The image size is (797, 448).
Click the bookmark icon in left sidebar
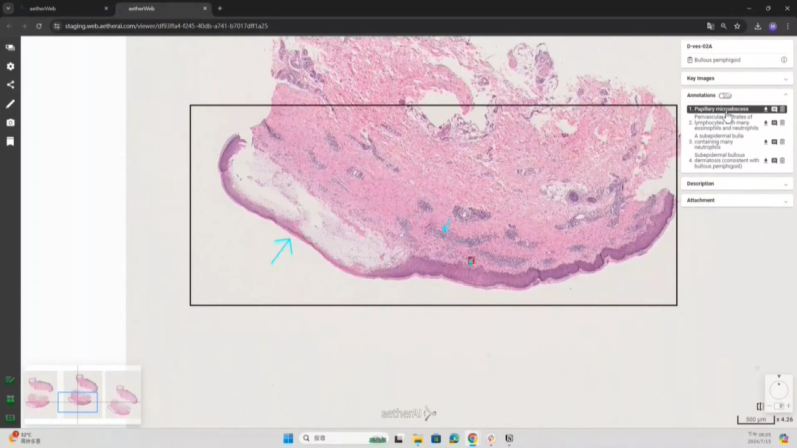(10, 142)
